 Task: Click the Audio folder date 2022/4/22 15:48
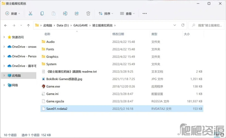click(124, 42)
